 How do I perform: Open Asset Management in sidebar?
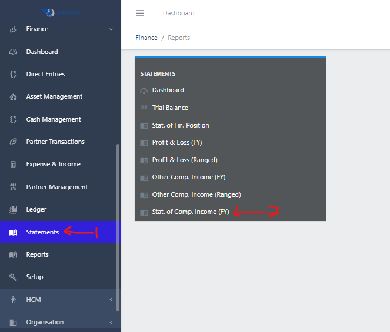tap(54, 96)
